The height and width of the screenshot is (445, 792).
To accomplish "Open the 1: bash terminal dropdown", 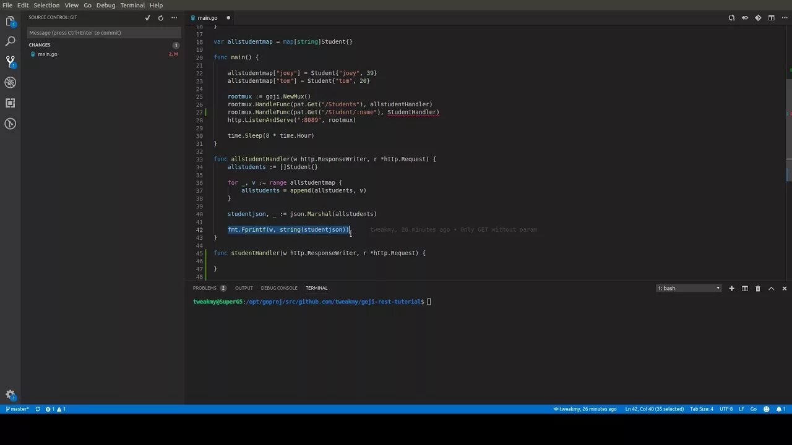I will 689,288.
